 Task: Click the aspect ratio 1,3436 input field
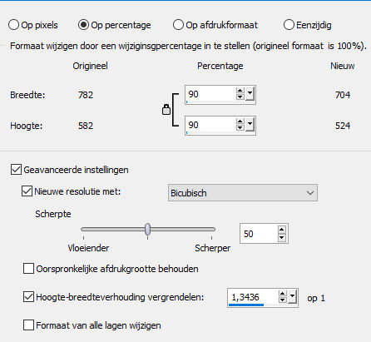click(252, 298)
